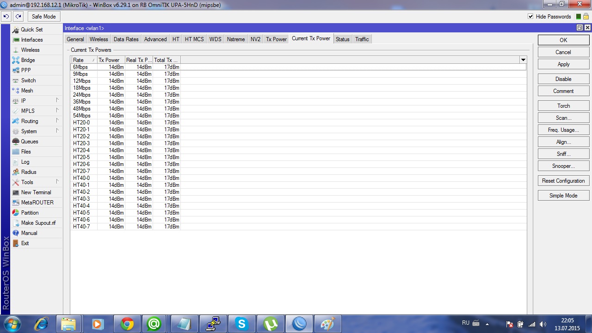
Task: Expand the MPLS submenu
Action: (x=57, y=111)
